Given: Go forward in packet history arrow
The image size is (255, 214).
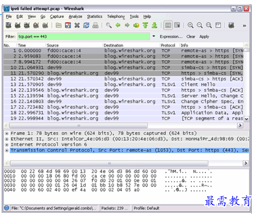Looking at the screenshot, I should coord(127,25).
